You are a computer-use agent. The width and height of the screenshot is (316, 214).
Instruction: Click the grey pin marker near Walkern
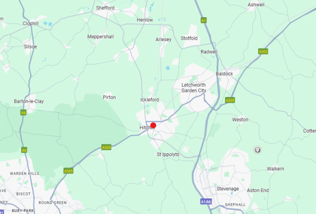click(x=257, y=150)
